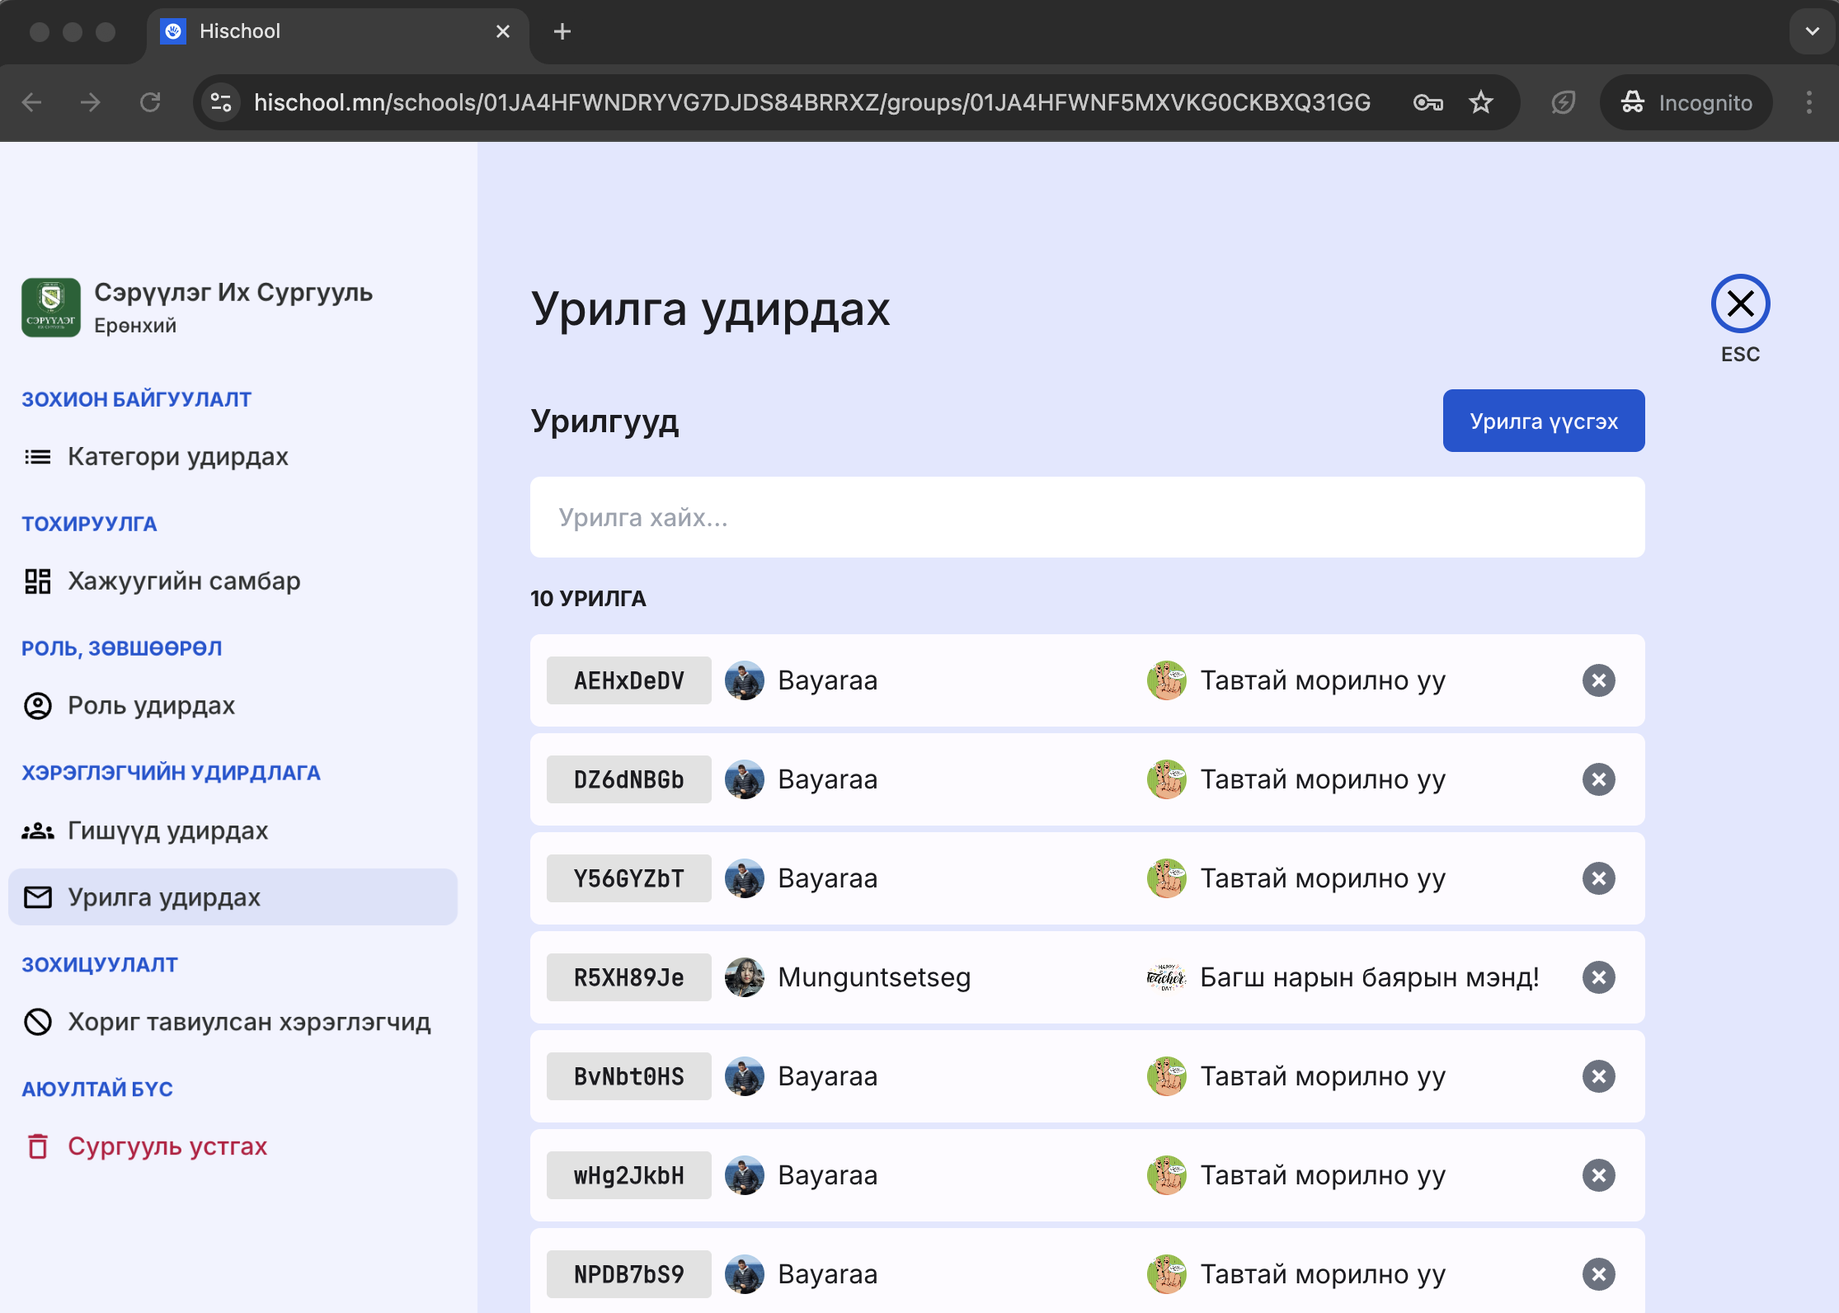Copy the DZ6dNBGb invite code chip
Image resolution: width=1839 pixels, height=1313 pixels.
point(628,779)
